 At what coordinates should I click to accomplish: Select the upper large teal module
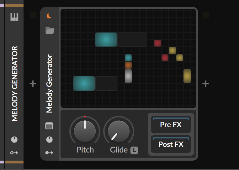[x=106, y=39]
